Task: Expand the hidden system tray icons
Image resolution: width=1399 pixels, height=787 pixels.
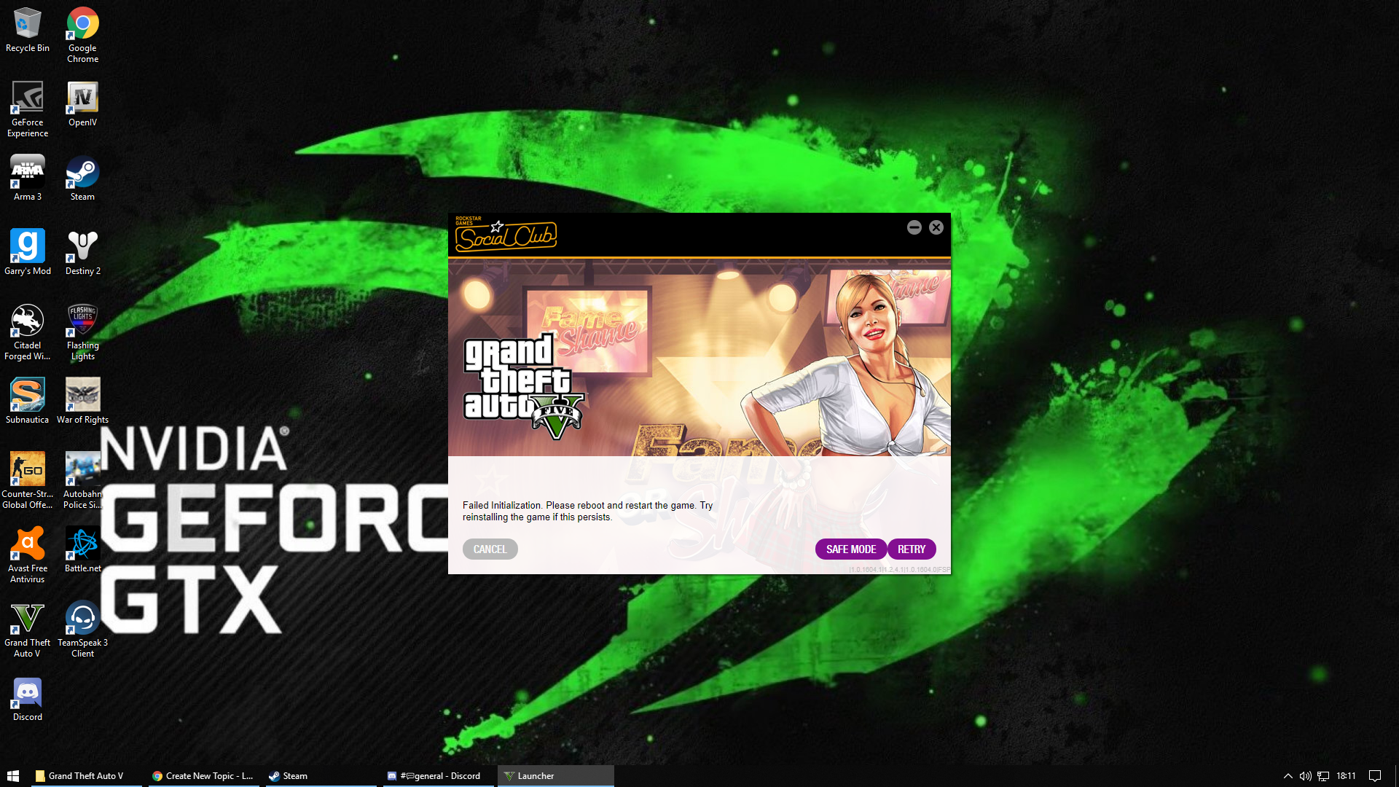Action: pyautogui.click(x=1288, y=776)
